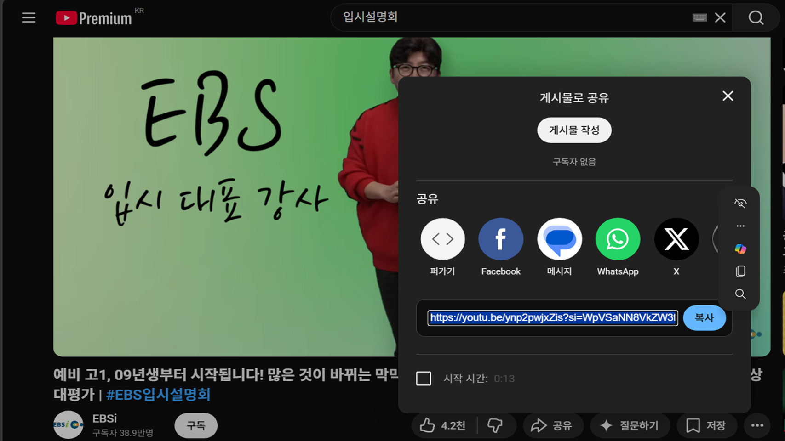This screenshot has width=785, height=441.
Task: Click the 구독자 38.9만명 subscriber count
Action: click(123, 433)
